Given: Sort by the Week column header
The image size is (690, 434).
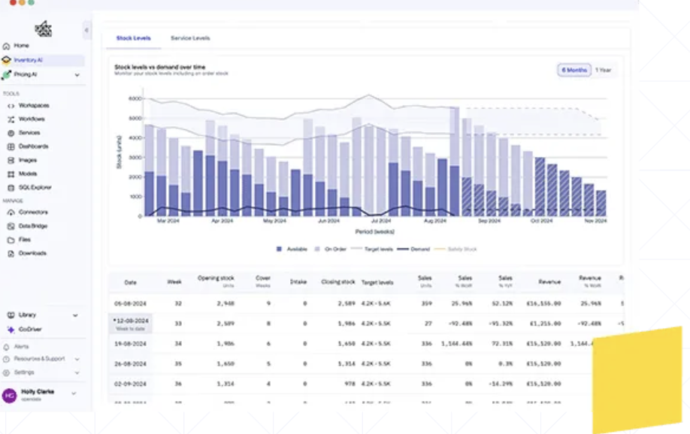Looking at the screenshot, I should coord(174,282).
